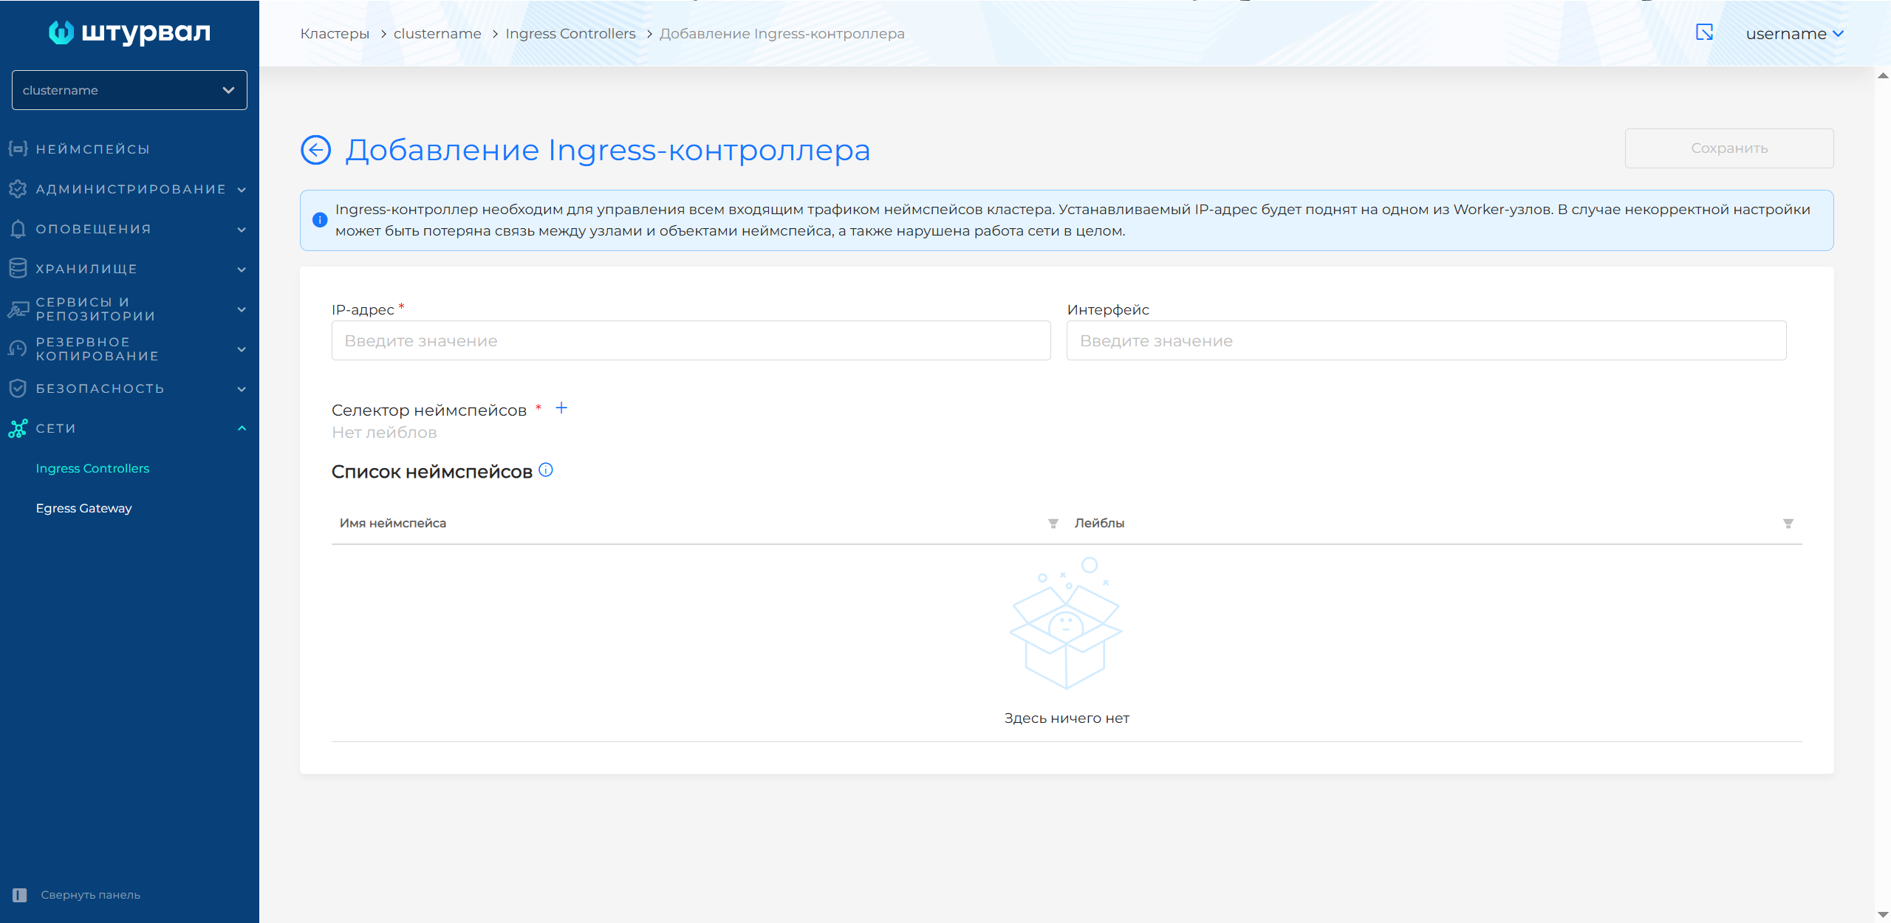Screen dimensions: 1891x923
Task: Go to Ingress Controllers breadcrumb link
Action: 570,34
